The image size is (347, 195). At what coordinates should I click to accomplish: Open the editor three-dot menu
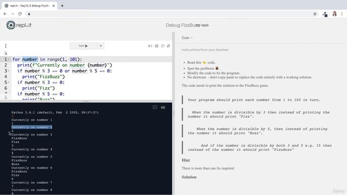(x=6, y=45)
